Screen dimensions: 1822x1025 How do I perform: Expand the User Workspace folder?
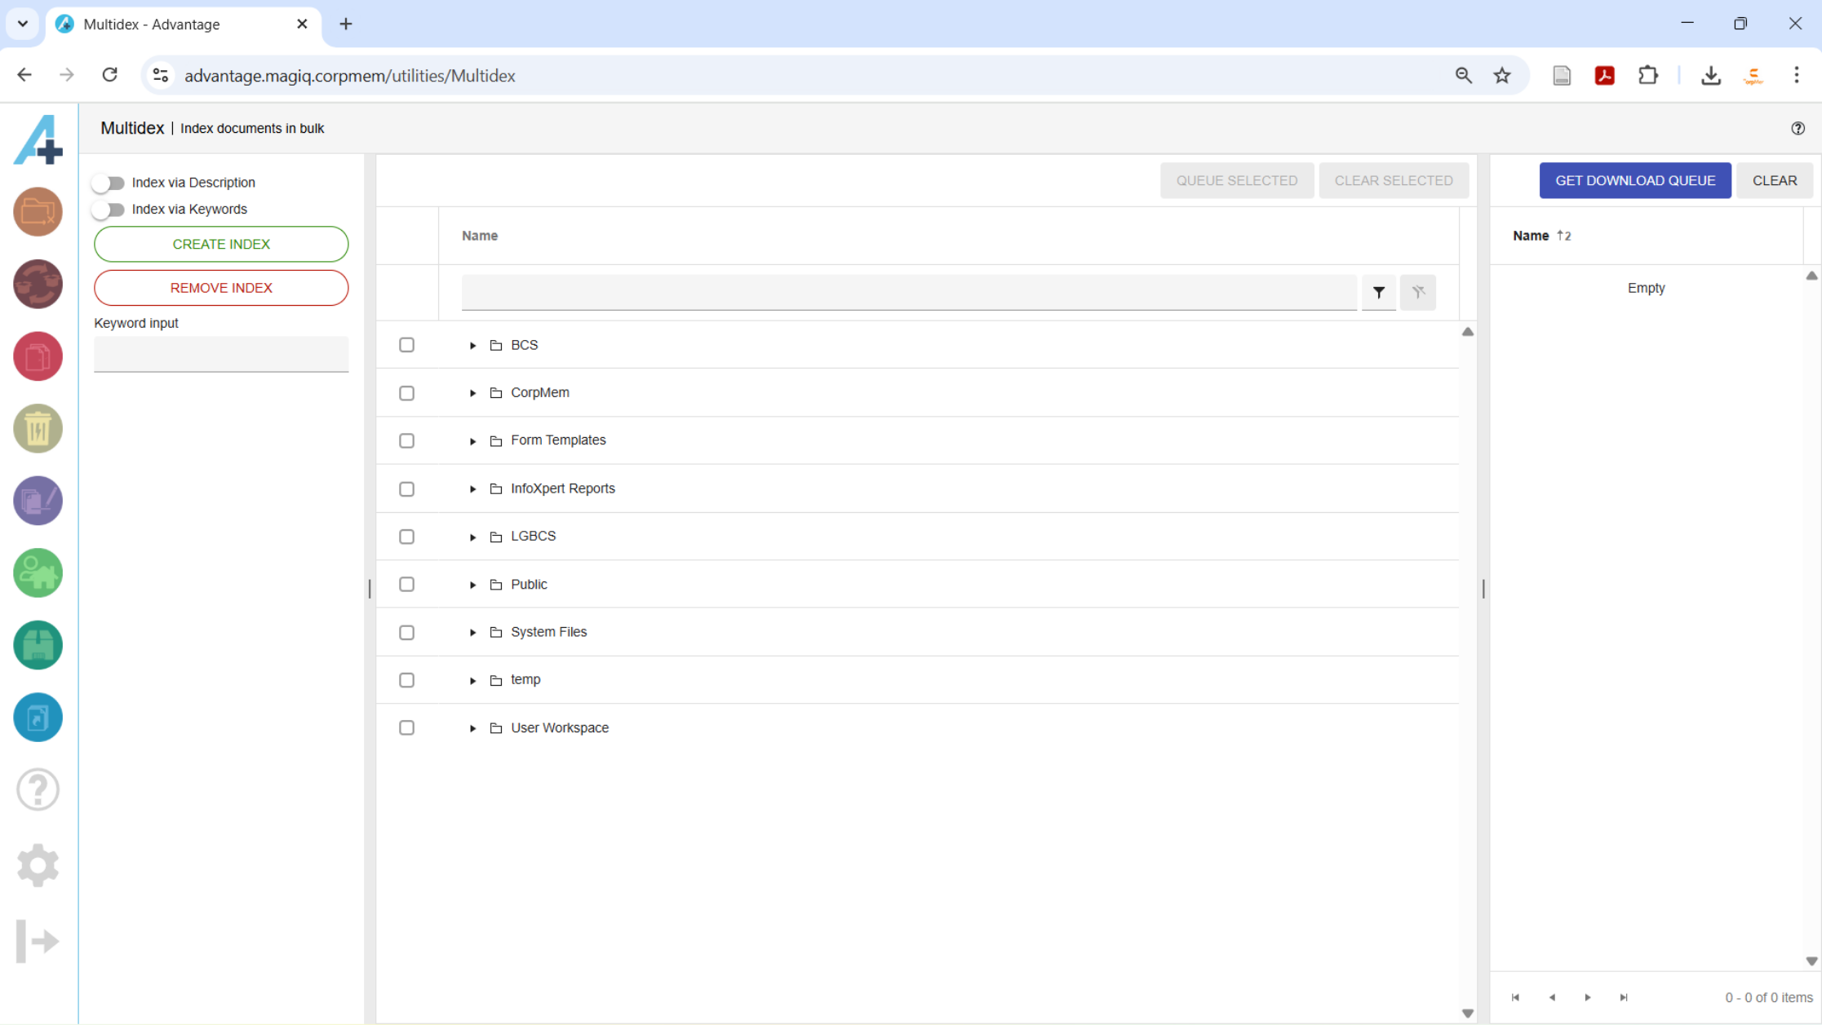pos(472,728)
